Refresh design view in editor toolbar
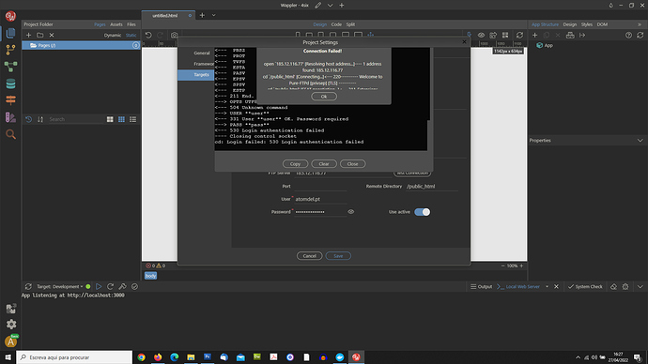This screenshot has width=648, height=364. point(519,35)
